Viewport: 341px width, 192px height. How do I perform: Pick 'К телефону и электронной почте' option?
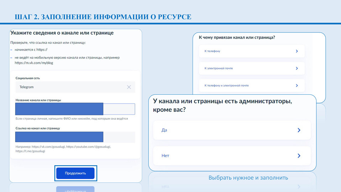(249, 85)
